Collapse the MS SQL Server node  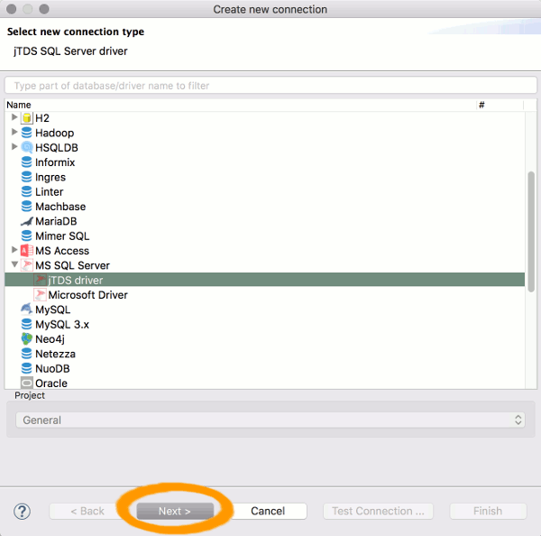14,264
